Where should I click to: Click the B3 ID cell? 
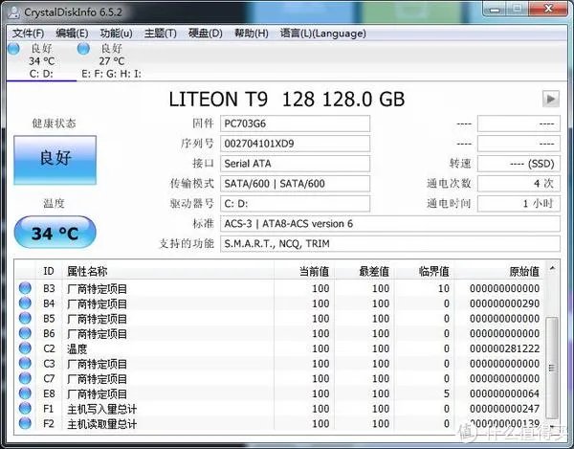pyautogui.click(x=49, y=288)
